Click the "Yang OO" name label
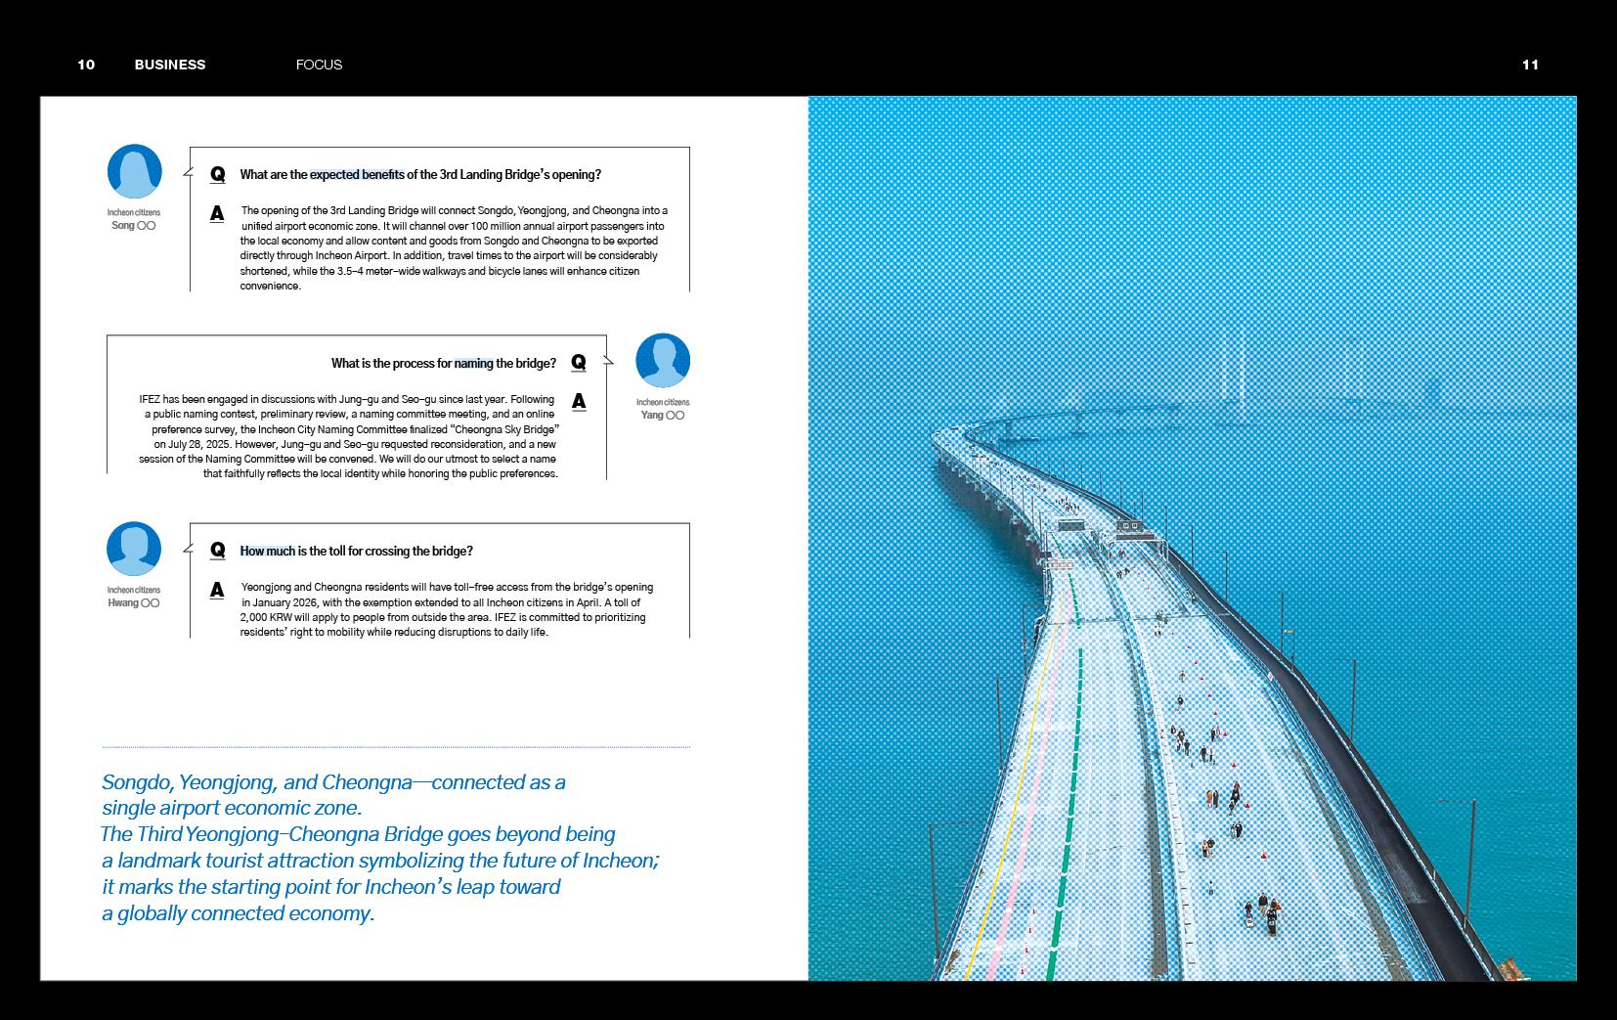 click(663, 416)
